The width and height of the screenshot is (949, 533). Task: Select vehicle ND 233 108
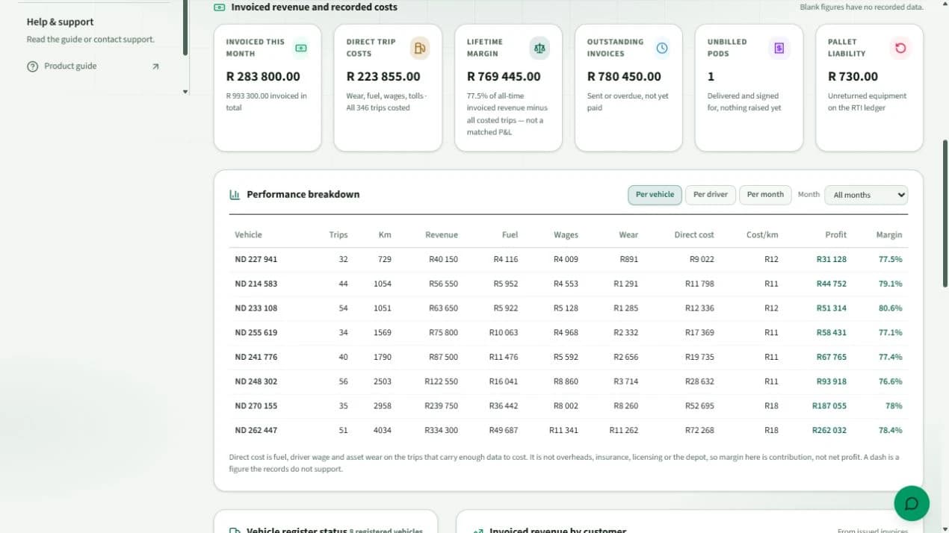coord(256,308)
